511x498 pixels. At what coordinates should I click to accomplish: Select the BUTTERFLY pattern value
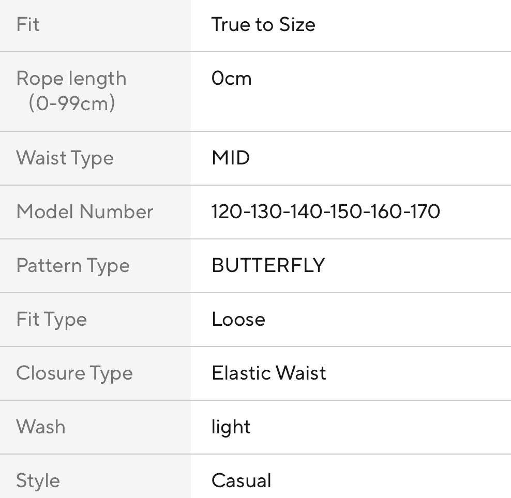268,265
